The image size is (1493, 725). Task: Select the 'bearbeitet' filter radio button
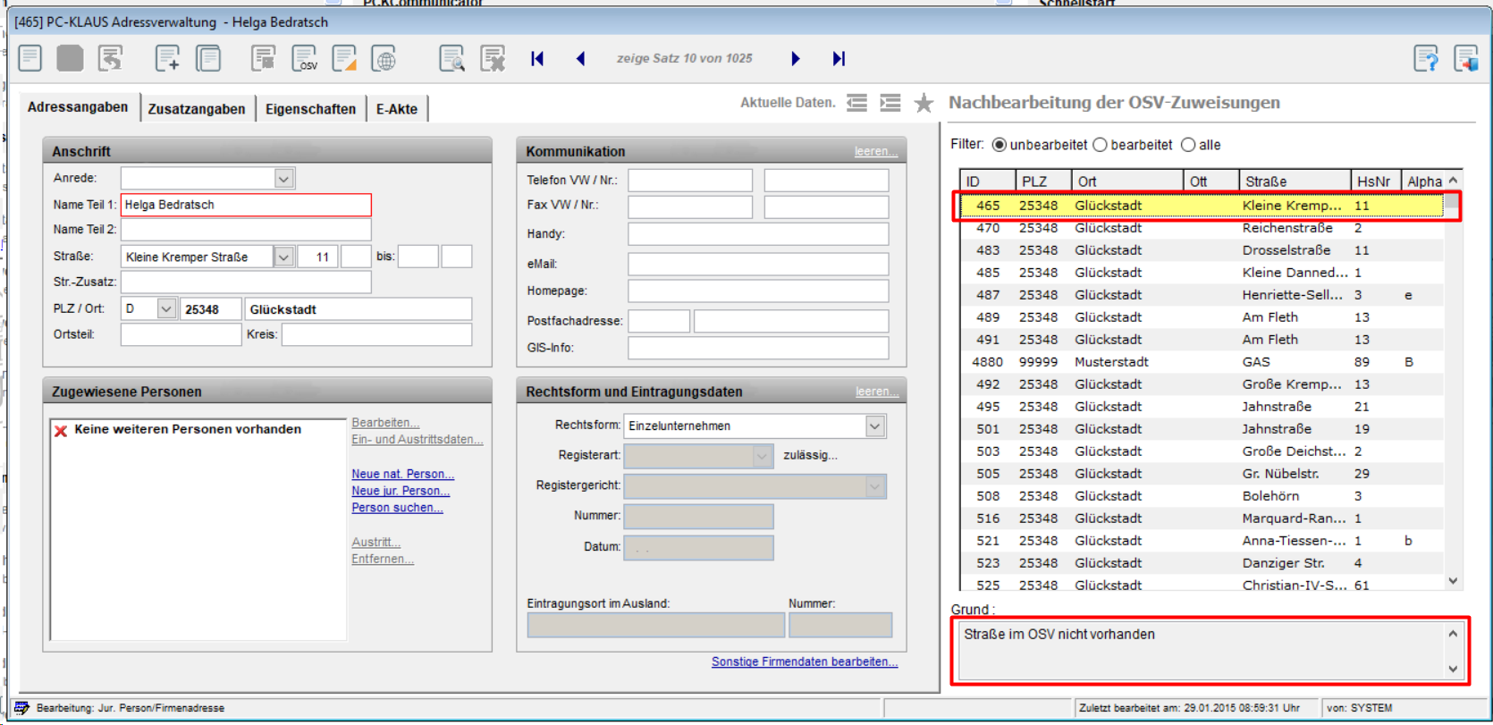click(x=1101, y=145)
